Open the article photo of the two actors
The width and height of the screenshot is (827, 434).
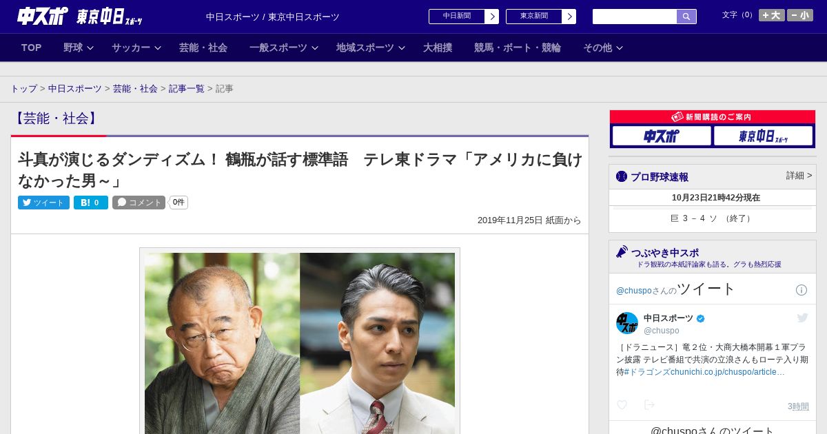(300, 342)
